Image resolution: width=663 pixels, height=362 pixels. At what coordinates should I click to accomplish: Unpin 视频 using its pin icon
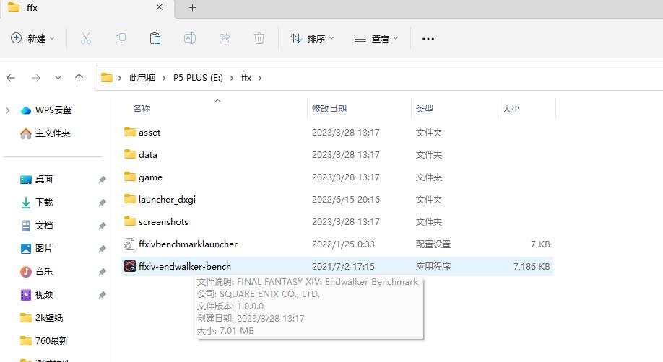point(102,295)
